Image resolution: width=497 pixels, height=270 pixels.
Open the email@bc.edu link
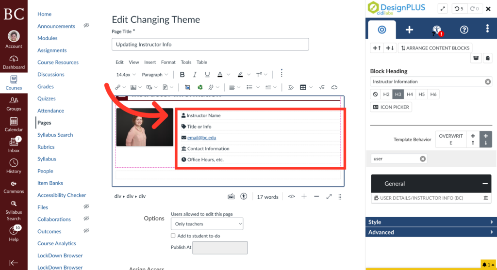coord(201,138)
